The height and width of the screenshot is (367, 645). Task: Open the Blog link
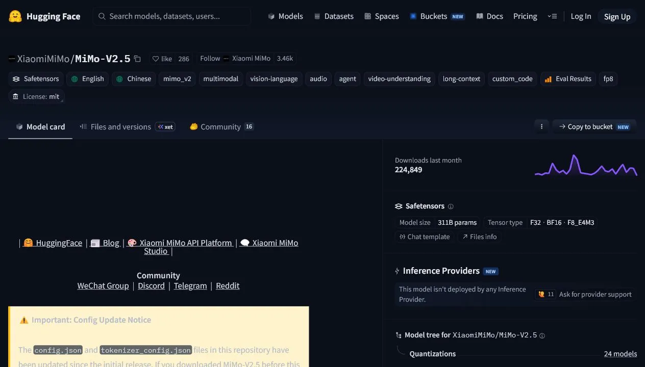click(x=105, y=243)
